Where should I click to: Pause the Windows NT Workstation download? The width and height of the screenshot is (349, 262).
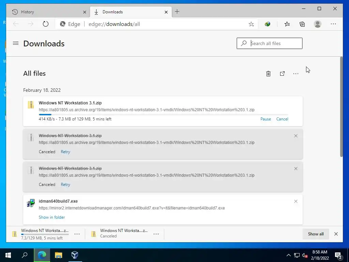tap(265, 119)
